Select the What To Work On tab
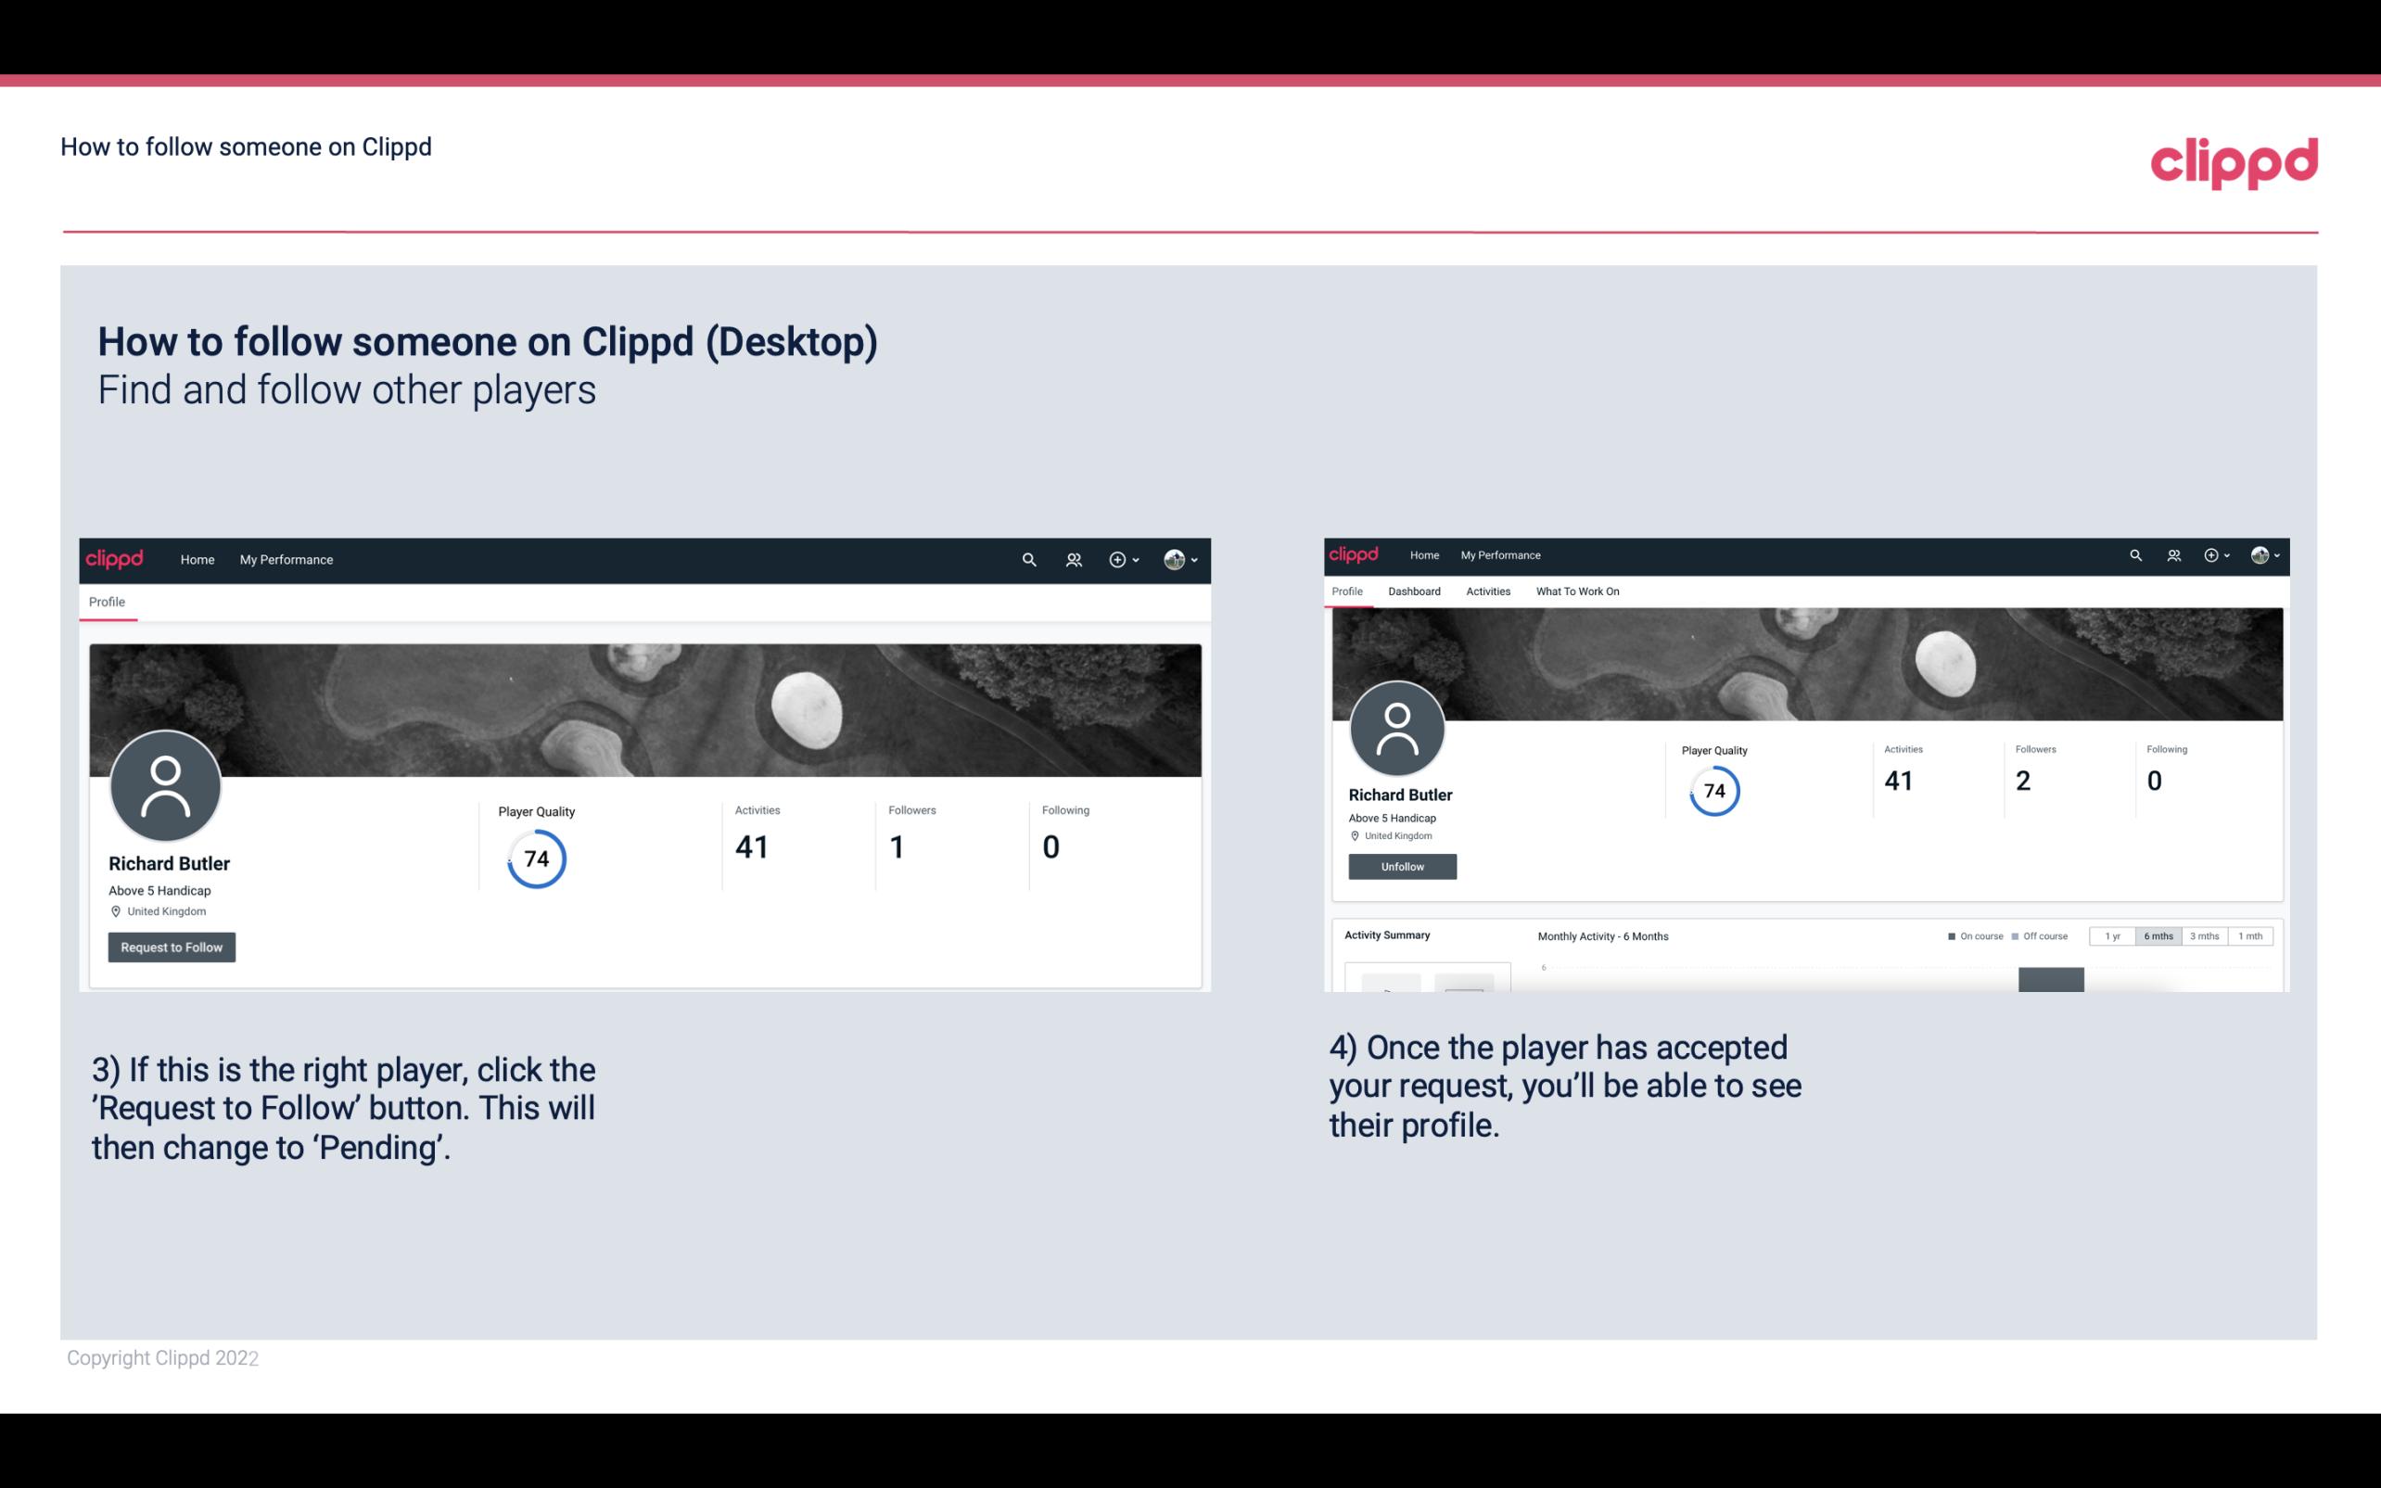Screen dimensions: 2381x1488 pos(1577,591)
